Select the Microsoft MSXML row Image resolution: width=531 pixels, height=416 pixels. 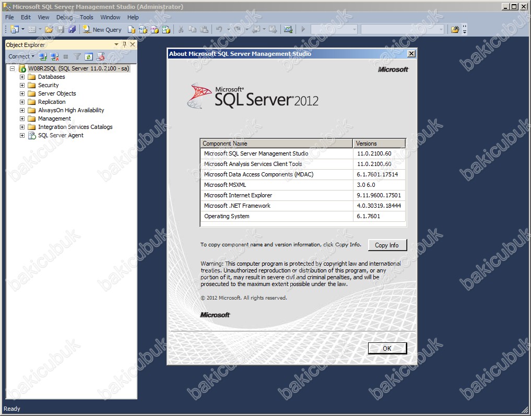tap(303, 185)
